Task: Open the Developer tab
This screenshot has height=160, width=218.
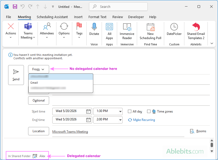Action: (x=136, y=17)
